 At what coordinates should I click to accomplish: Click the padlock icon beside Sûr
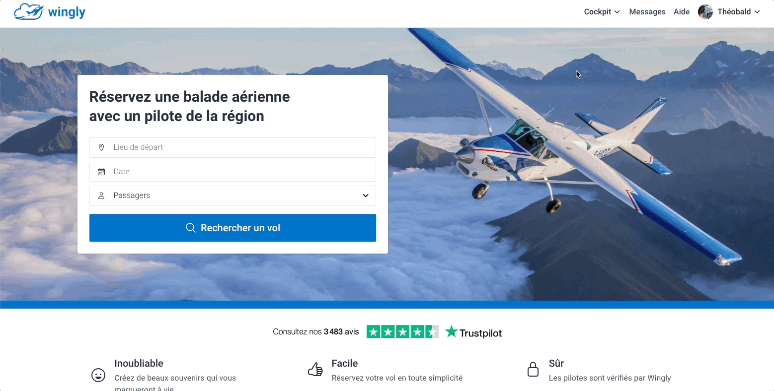[x=533, y=369]
